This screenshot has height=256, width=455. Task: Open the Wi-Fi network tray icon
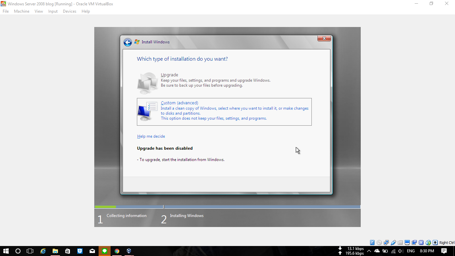[x=393, y=251]
